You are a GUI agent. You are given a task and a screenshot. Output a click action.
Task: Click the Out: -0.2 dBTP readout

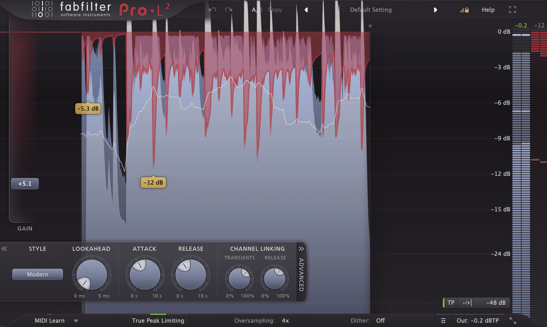coord(478,321)
